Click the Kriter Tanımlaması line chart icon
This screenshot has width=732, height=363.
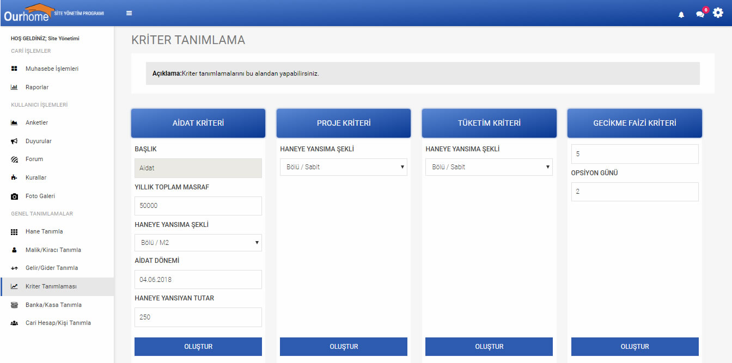click(14, 286)
